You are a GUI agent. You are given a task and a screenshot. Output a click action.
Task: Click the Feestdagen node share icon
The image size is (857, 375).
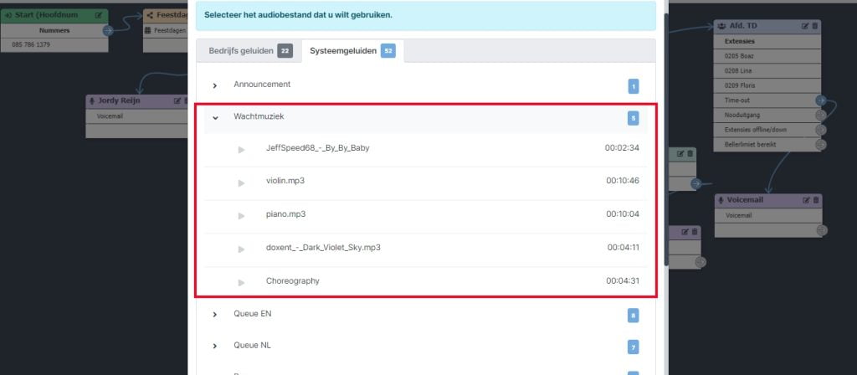pos(150,15)
